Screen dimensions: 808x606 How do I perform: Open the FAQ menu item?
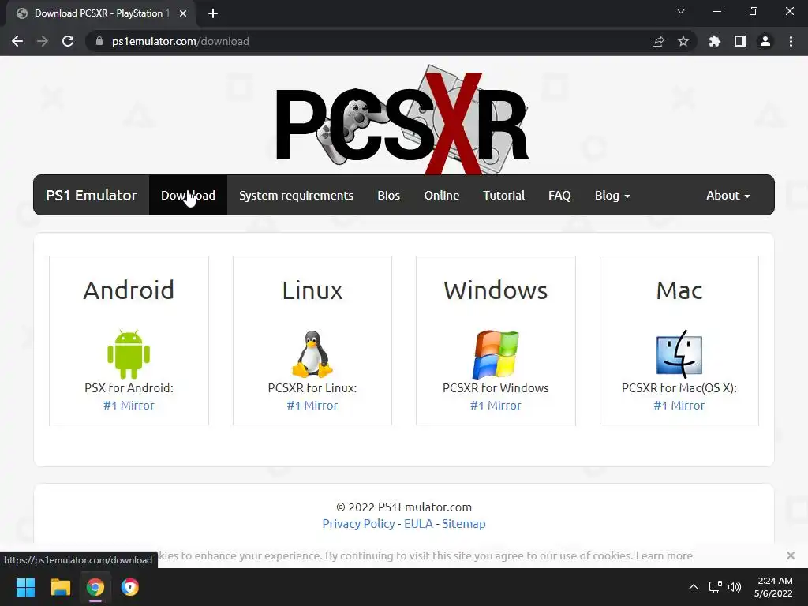pos(559,196)
